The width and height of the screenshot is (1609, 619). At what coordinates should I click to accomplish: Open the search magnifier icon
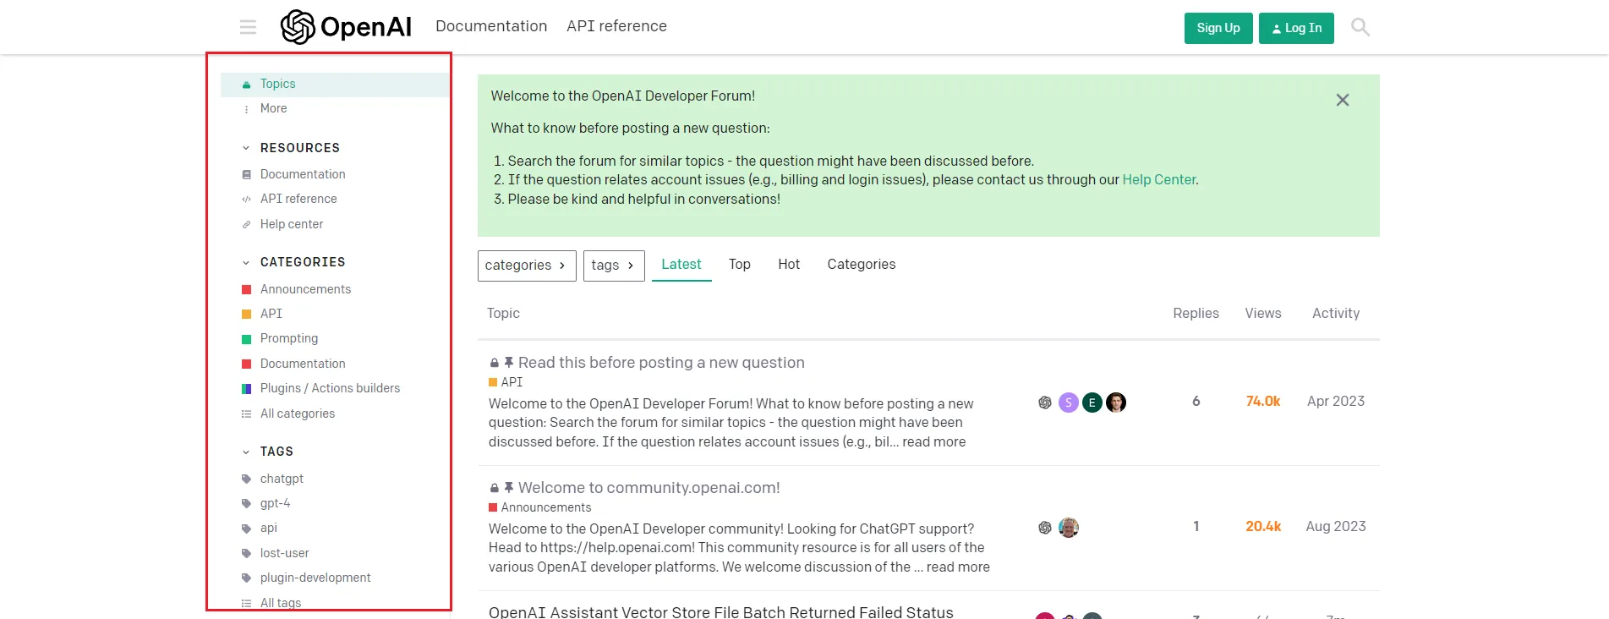[x=1360, y=27]
